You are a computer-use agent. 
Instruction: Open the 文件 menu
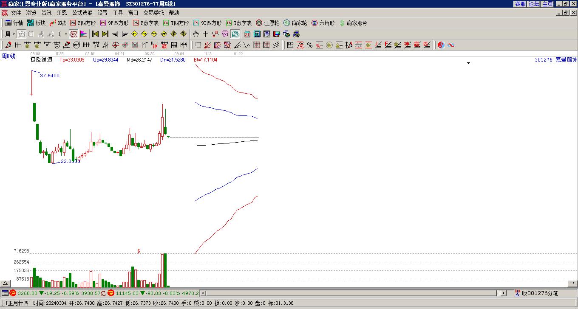pos(16,13)
